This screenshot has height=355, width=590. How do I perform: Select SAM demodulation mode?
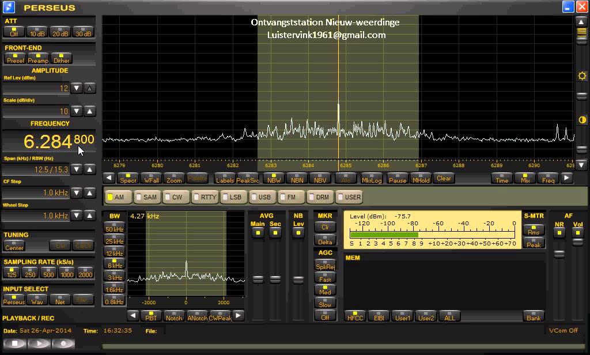pyautogui.click(x=147, y=197)
